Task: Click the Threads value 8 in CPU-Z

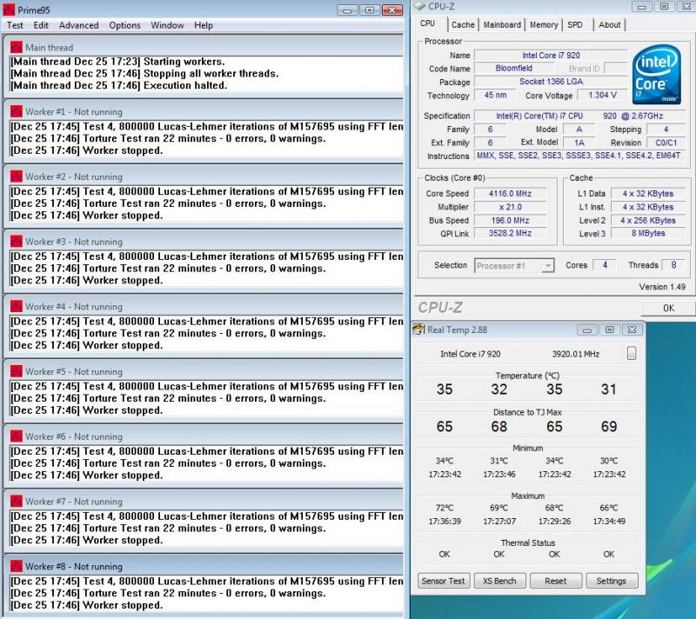Action: [x=673, y=265]
